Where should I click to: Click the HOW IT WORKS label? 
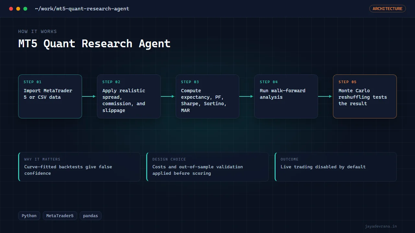[x=37, y=31]
